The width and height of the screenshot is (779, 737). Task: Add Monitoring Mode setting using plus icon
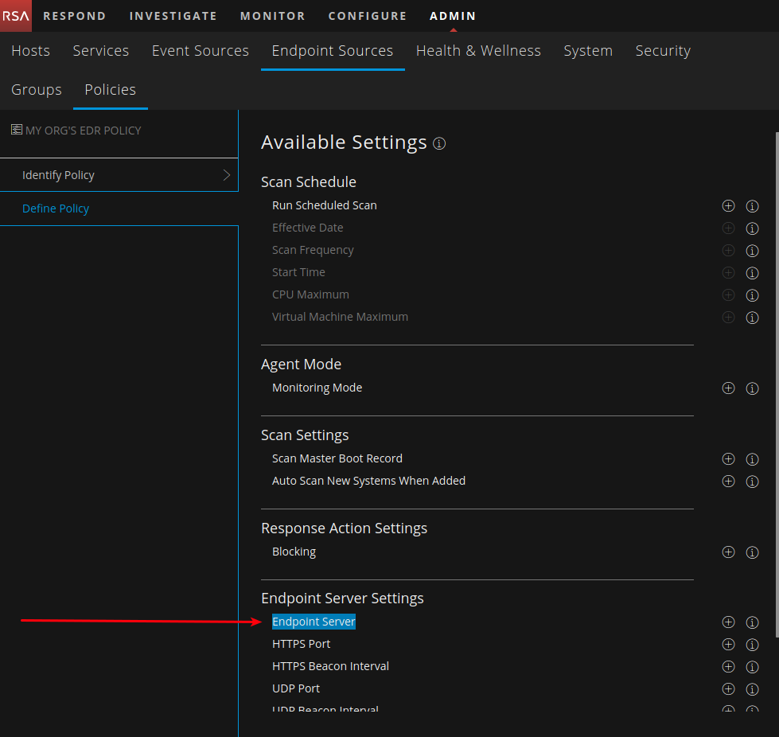(x=728, y=388)
